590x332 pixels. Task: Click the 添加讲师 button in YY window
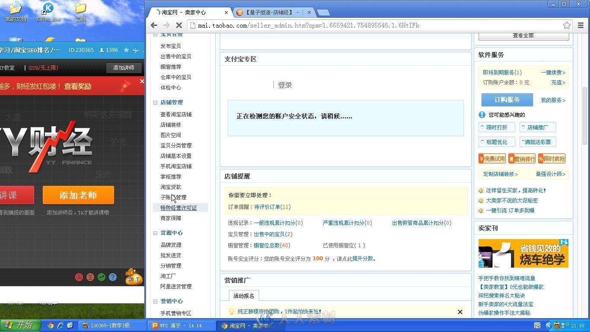pyautogui.click(x=124, y=68)
